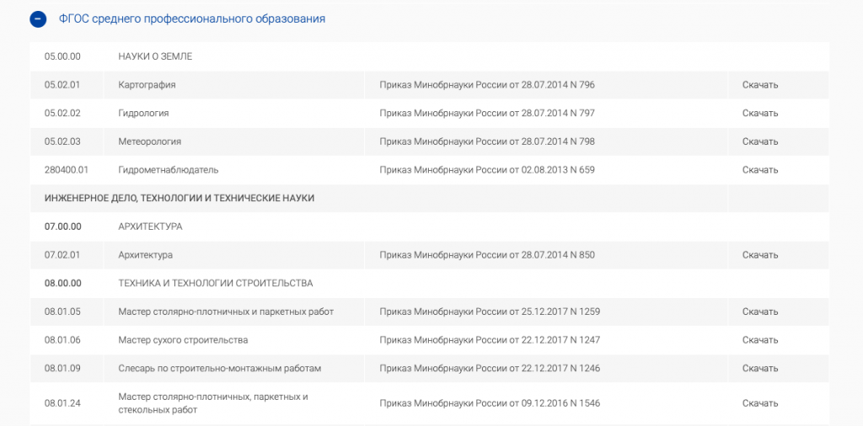Click the ИНЖЕНЕРНОЕ ДЕЛО section heading row
Viewport: 863px width, 426px height.
click(179, 198)
